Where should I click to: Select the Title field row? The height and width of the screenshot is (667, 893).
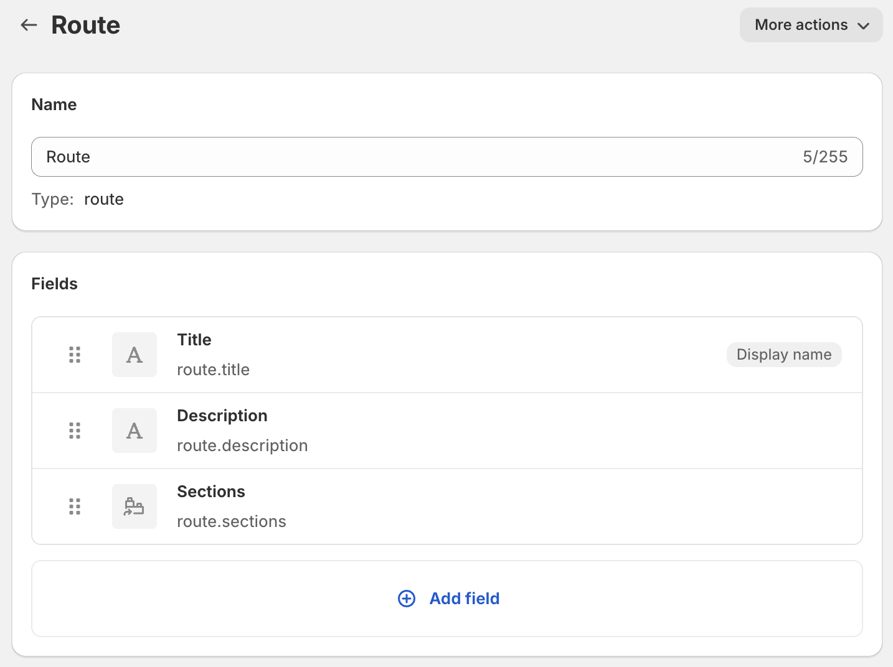tap(436, 354)
